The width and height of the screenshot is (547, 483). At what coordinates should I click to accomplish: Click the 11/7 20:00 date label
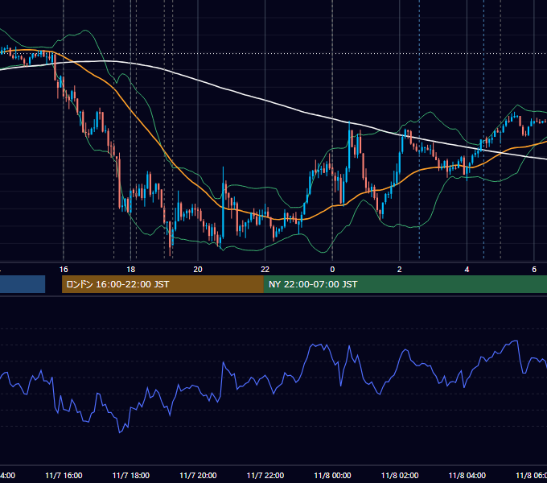coord(198,476)
